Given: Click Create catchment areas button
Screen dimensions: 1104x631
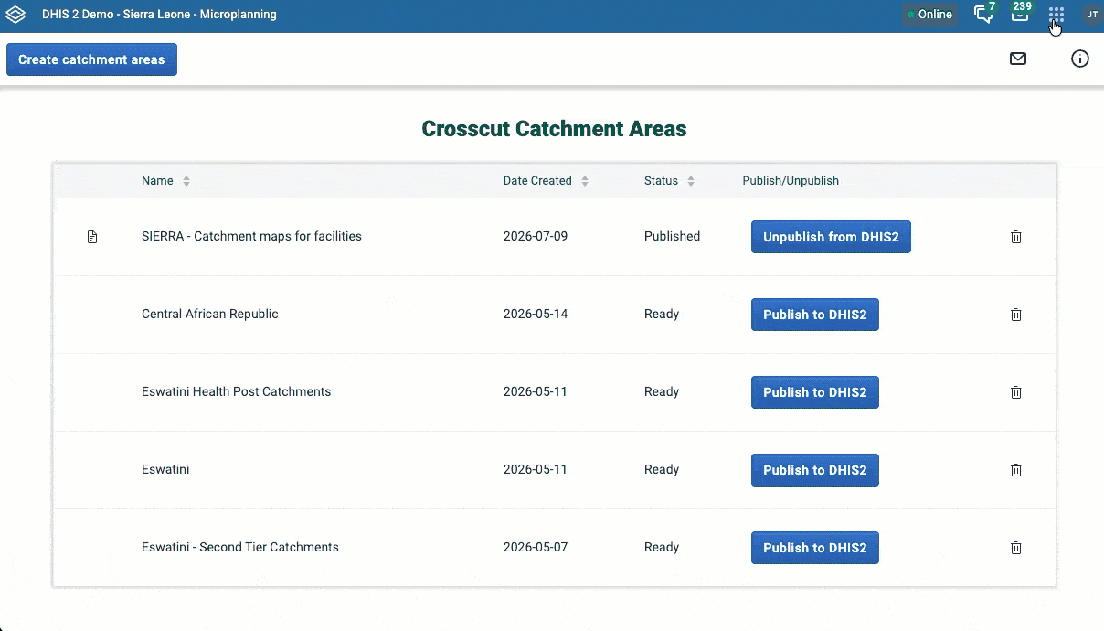Looking at the screenshot, I should [x=91, y=59].
